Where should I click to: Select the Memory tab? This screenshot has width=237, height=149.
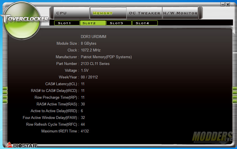(x=108, y=13)
